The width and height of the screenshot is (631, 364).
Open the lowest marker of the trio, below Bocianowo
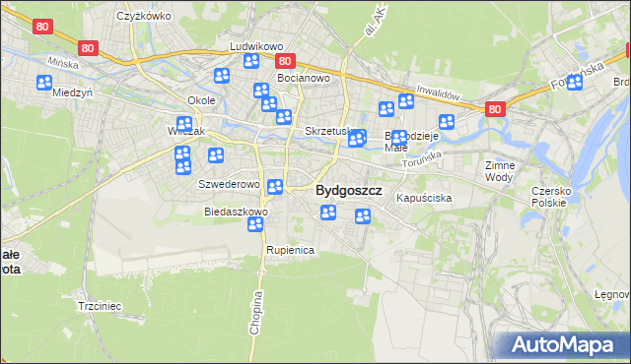point(284,117)
